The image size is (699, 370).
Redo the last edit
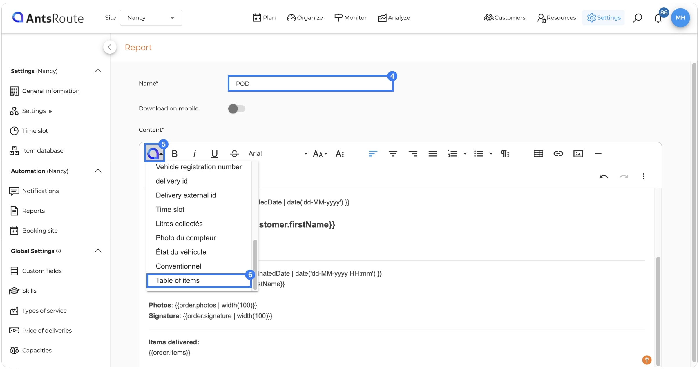tap(624, 176)
